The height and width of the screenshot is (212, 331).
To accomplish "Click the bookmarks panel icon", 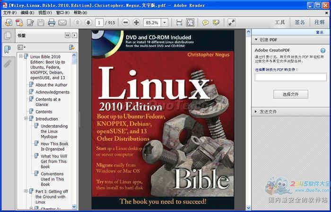I will tap(8, 50).
